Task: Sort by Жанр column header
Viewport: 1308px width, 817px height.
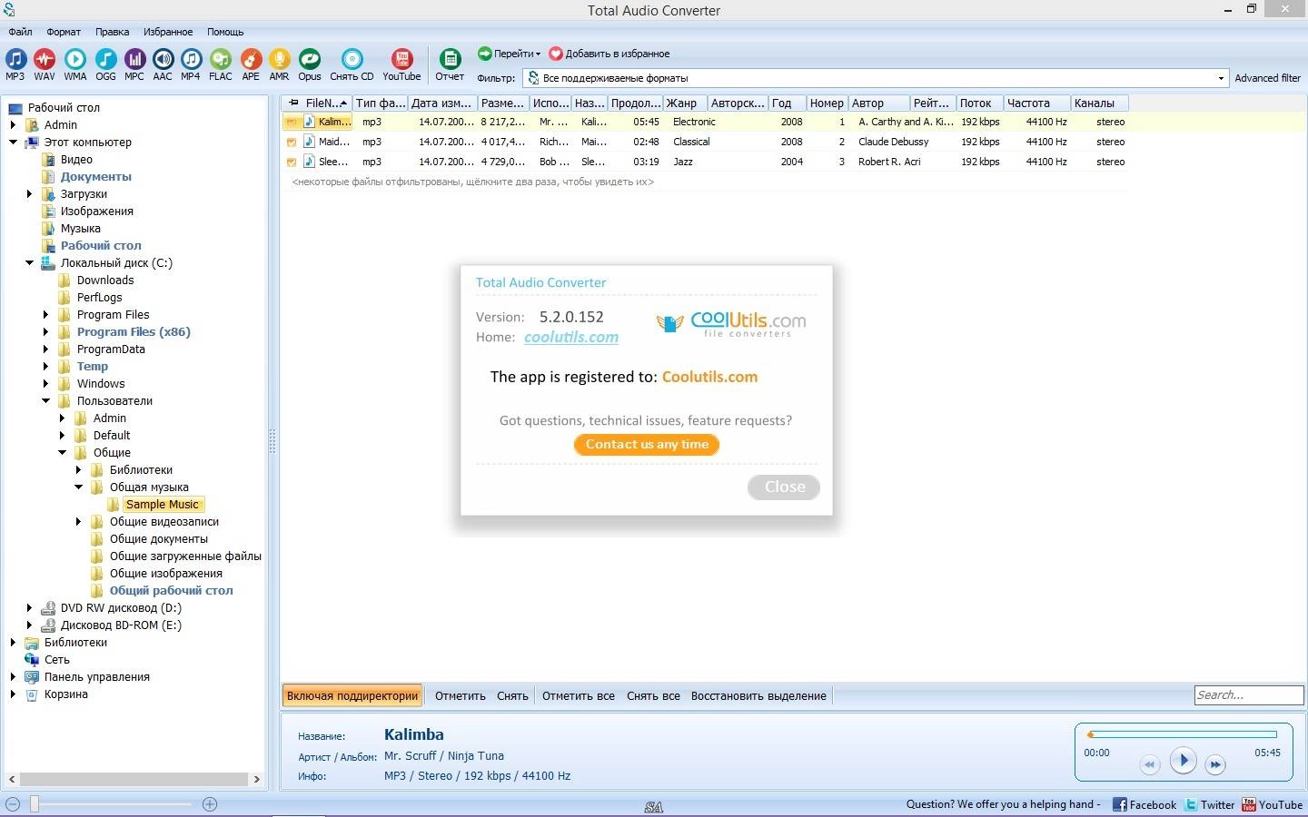Action: point(684,103)
